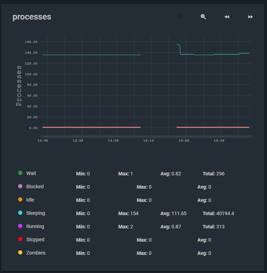The image size is (267, 273).
Task: Rewind the chart time range
Action: (x=227, y=17)
